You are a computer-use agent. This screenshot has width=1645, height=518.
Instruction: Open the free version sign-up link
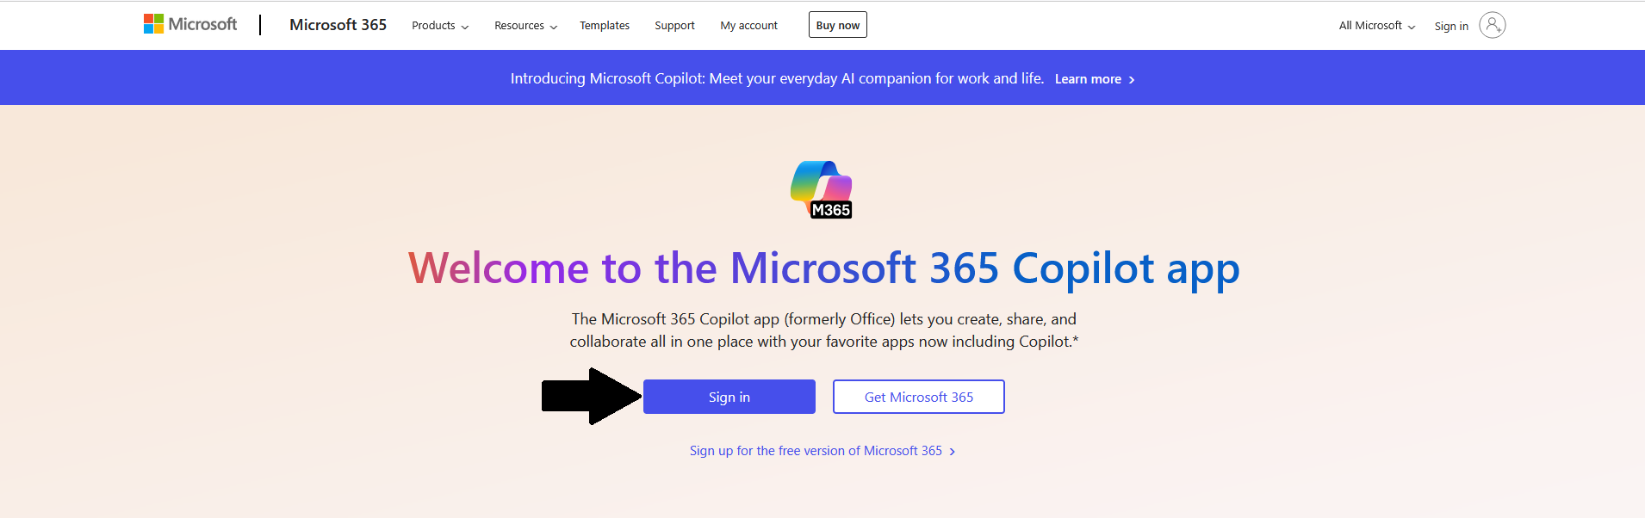click(x=822, y=451)
